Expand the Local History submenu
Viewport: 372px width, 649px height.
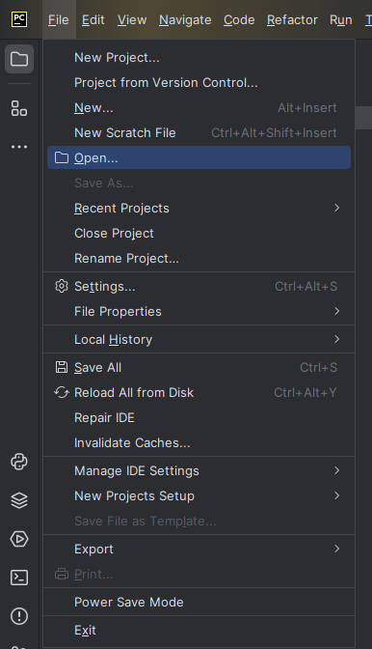(199, 340)
